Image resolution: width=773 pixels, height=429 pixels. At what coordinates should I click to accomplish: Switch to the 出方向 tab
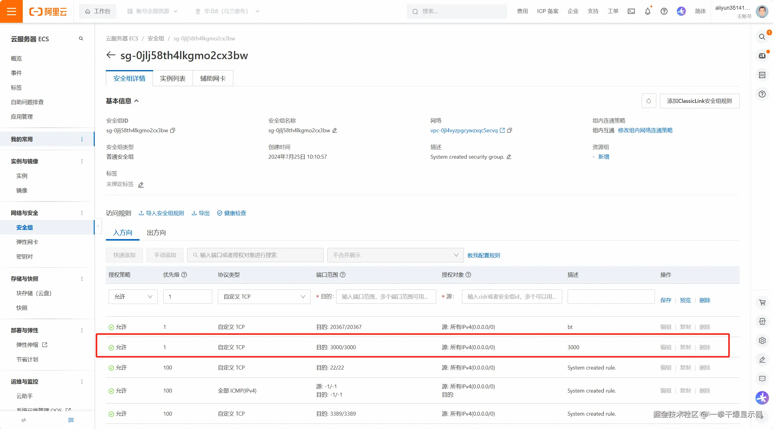point(156,233)
